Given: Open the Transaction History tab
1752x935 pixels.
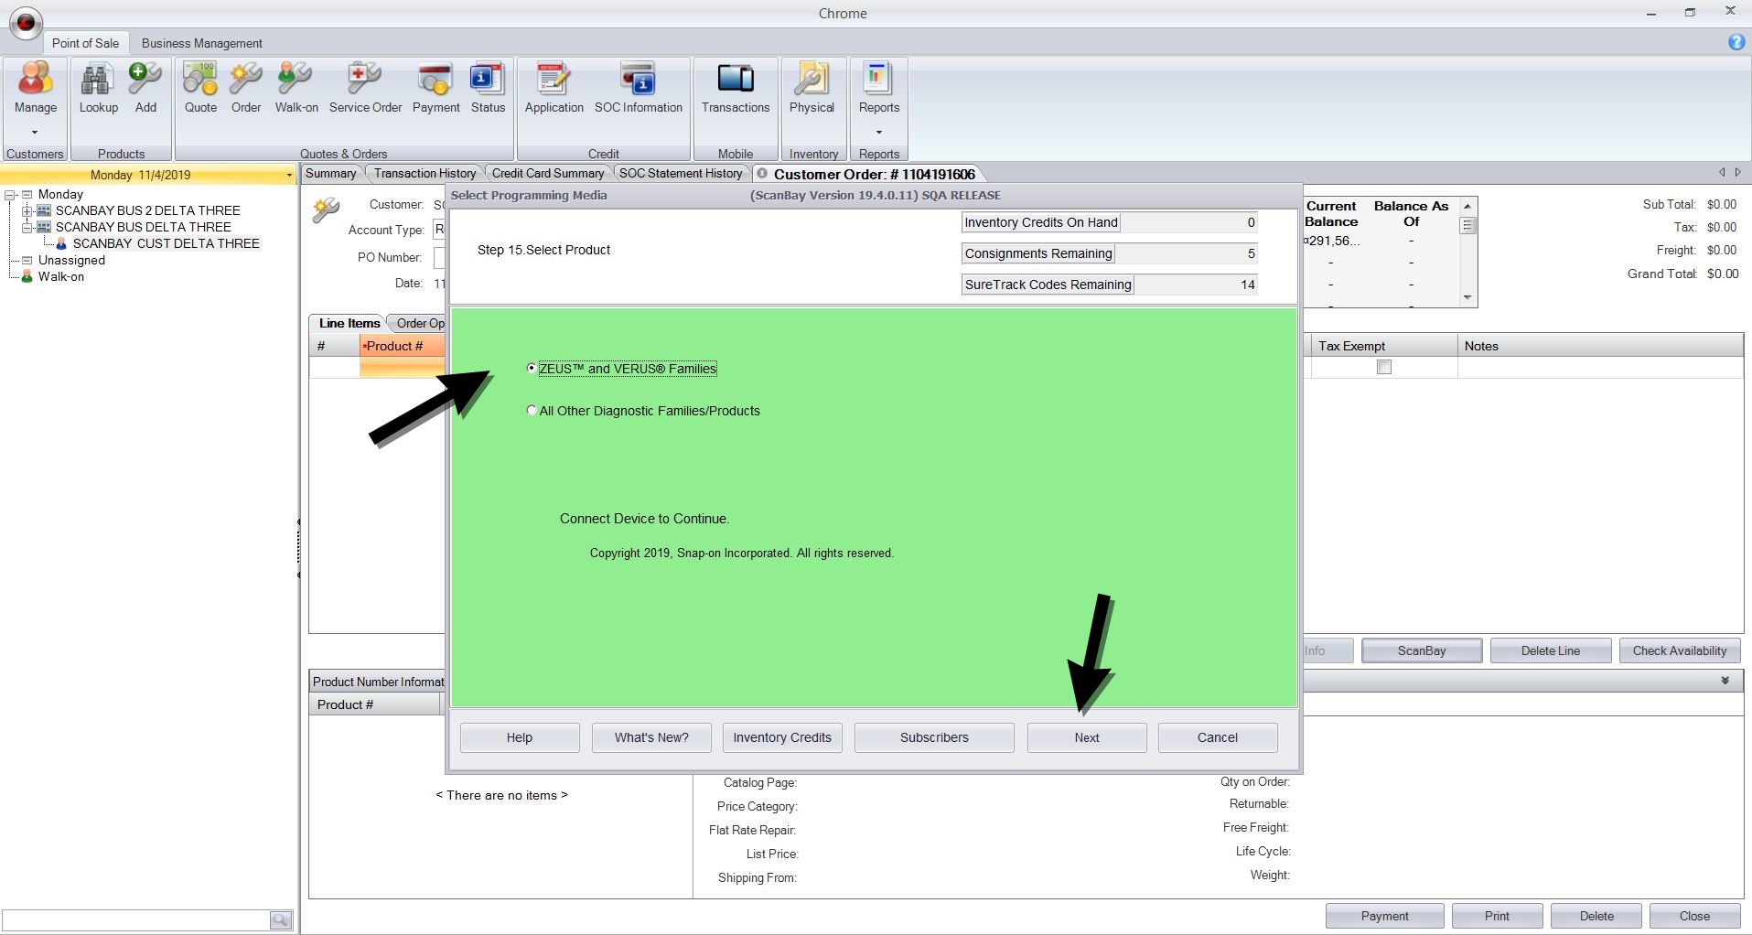Looking at the screenshot, I should point(425,173).
